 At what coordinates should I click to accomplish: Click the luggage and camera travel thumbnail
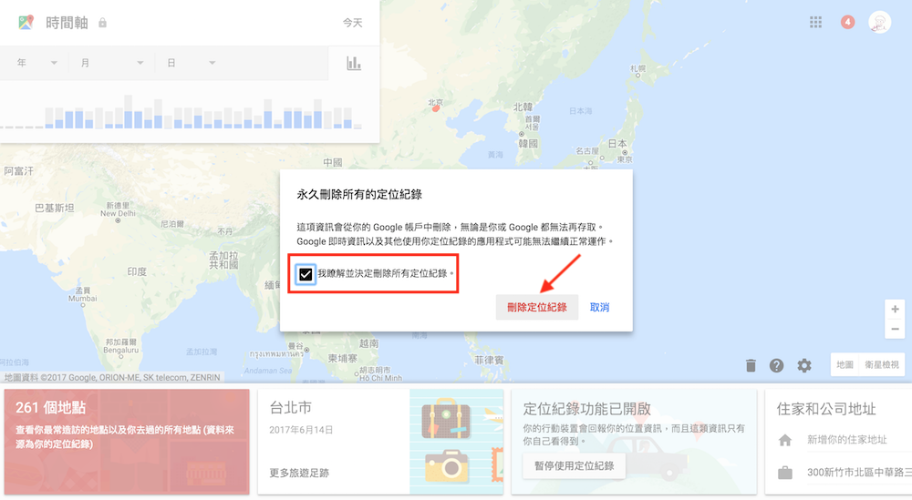point(457,442)
